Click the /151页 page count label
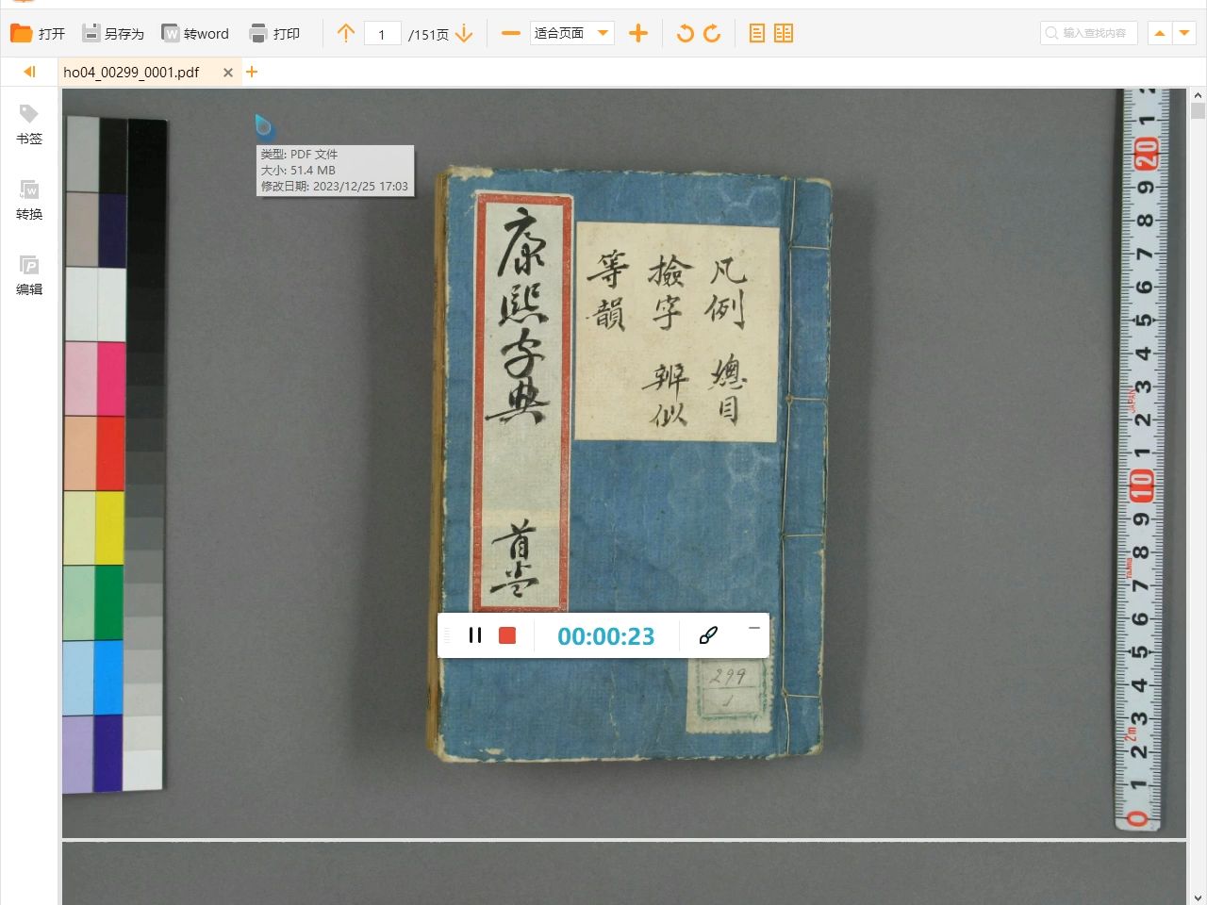The height and width of the screenshot is (905, 1207). 428,35
